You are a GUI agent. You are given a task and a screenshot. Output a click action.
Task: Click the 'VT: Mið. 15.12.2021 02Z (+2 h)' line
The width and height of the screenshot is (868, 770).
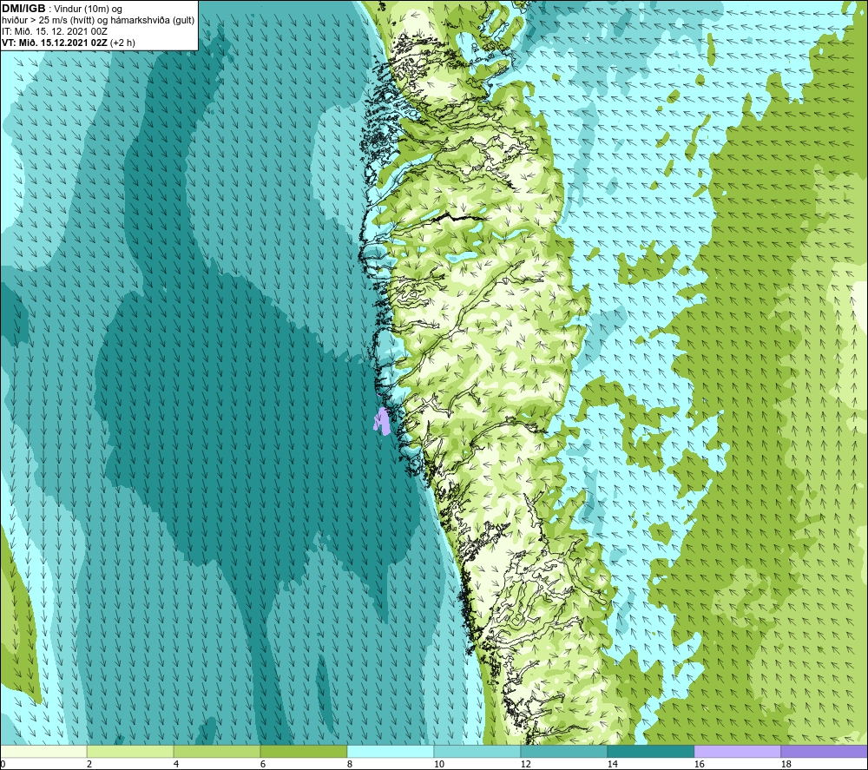pyautogui.click(x=68, y=43)
